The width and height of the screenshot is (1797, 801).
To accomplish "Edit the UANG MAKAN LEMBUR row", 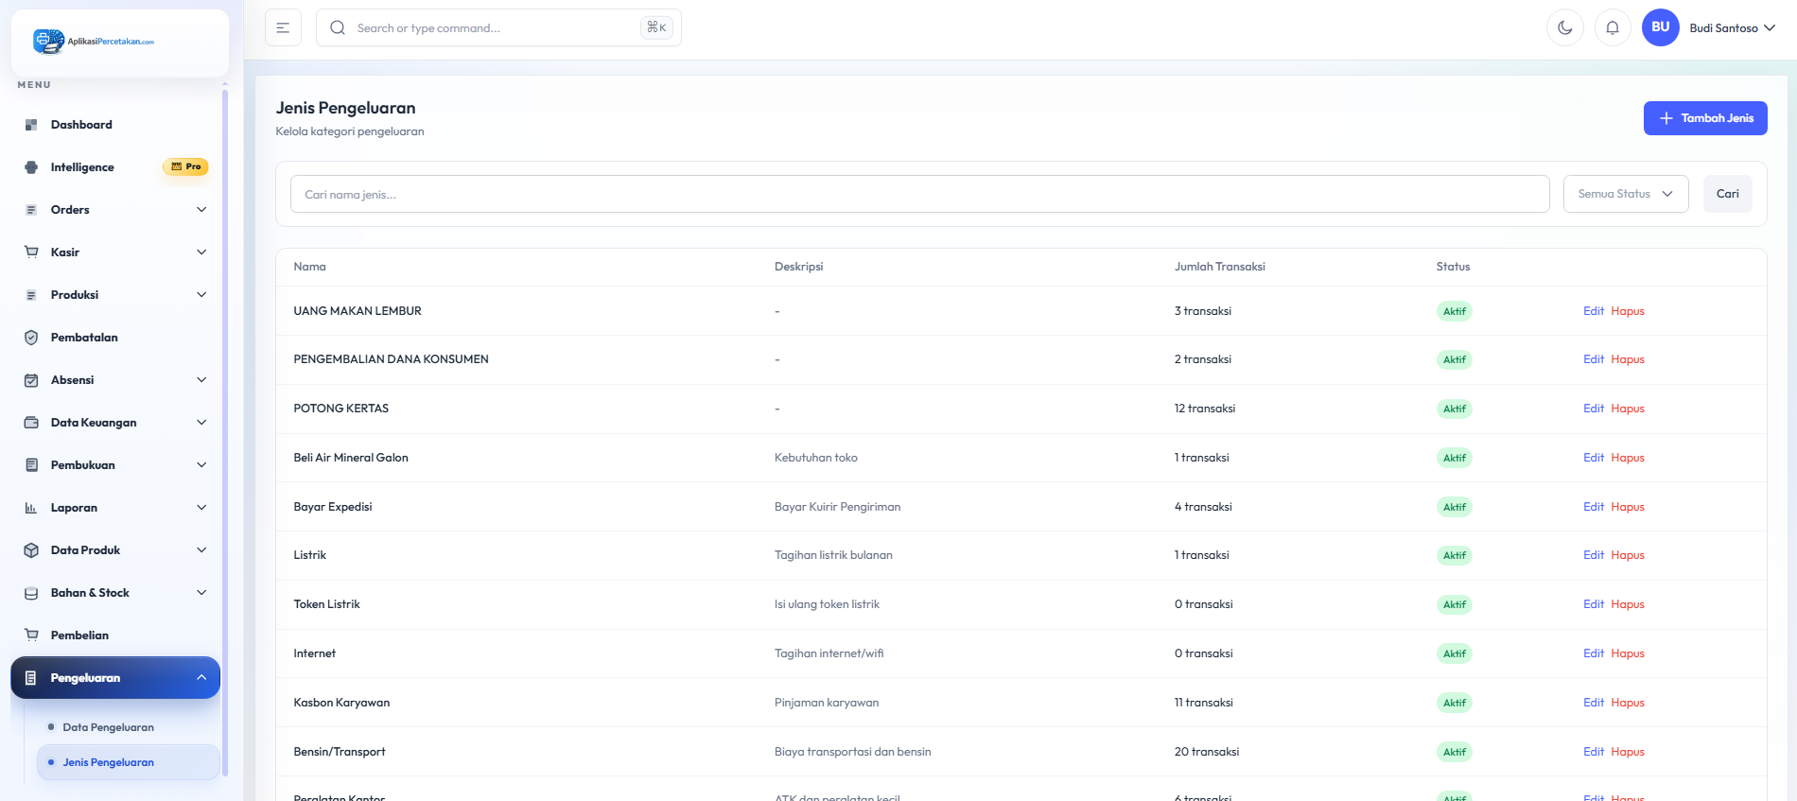I will click(1594, 311).
